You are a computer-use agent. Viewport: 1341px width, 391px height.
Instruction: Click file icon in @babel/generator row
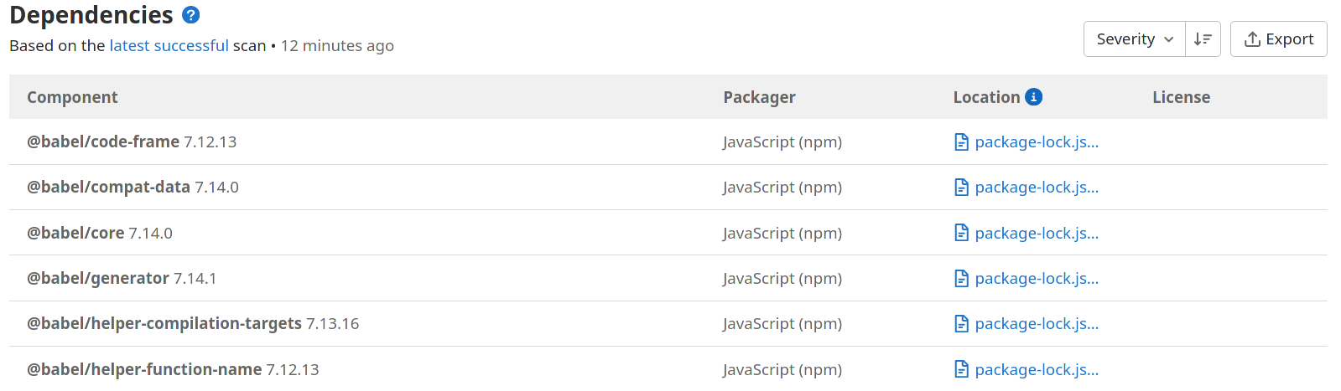[x=962, y=279]
